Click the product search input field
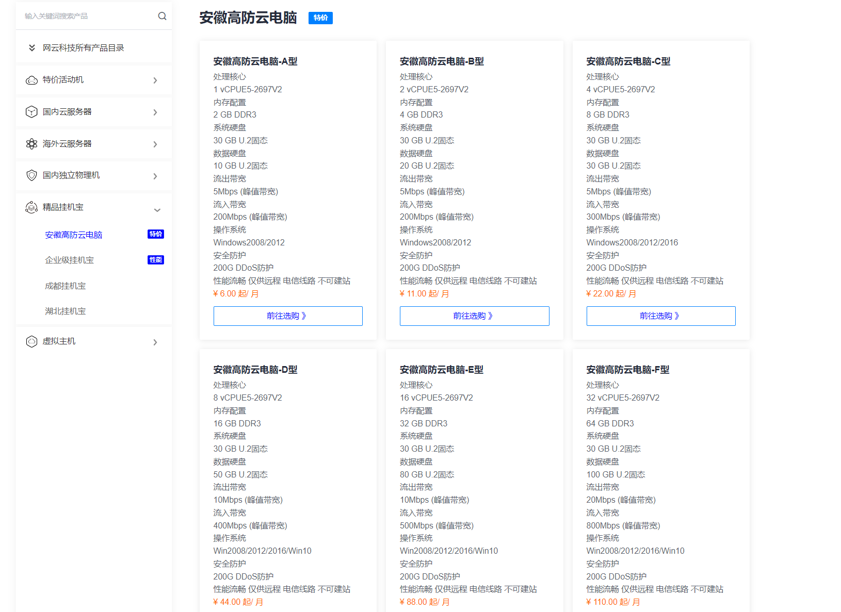841x612 pixels. pyautogui.click(x=88, y=16)
